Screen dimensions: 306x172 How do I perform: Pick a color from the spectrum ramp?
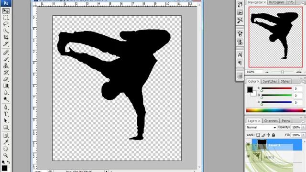click(x=274, y=110)
